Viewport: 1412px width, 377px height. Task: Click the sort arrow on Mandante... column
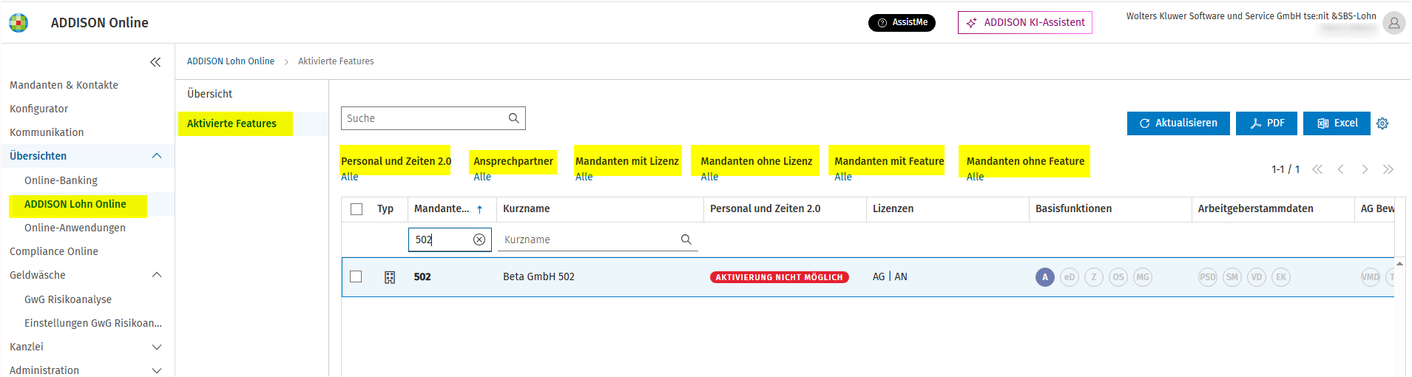click(479, 210)
